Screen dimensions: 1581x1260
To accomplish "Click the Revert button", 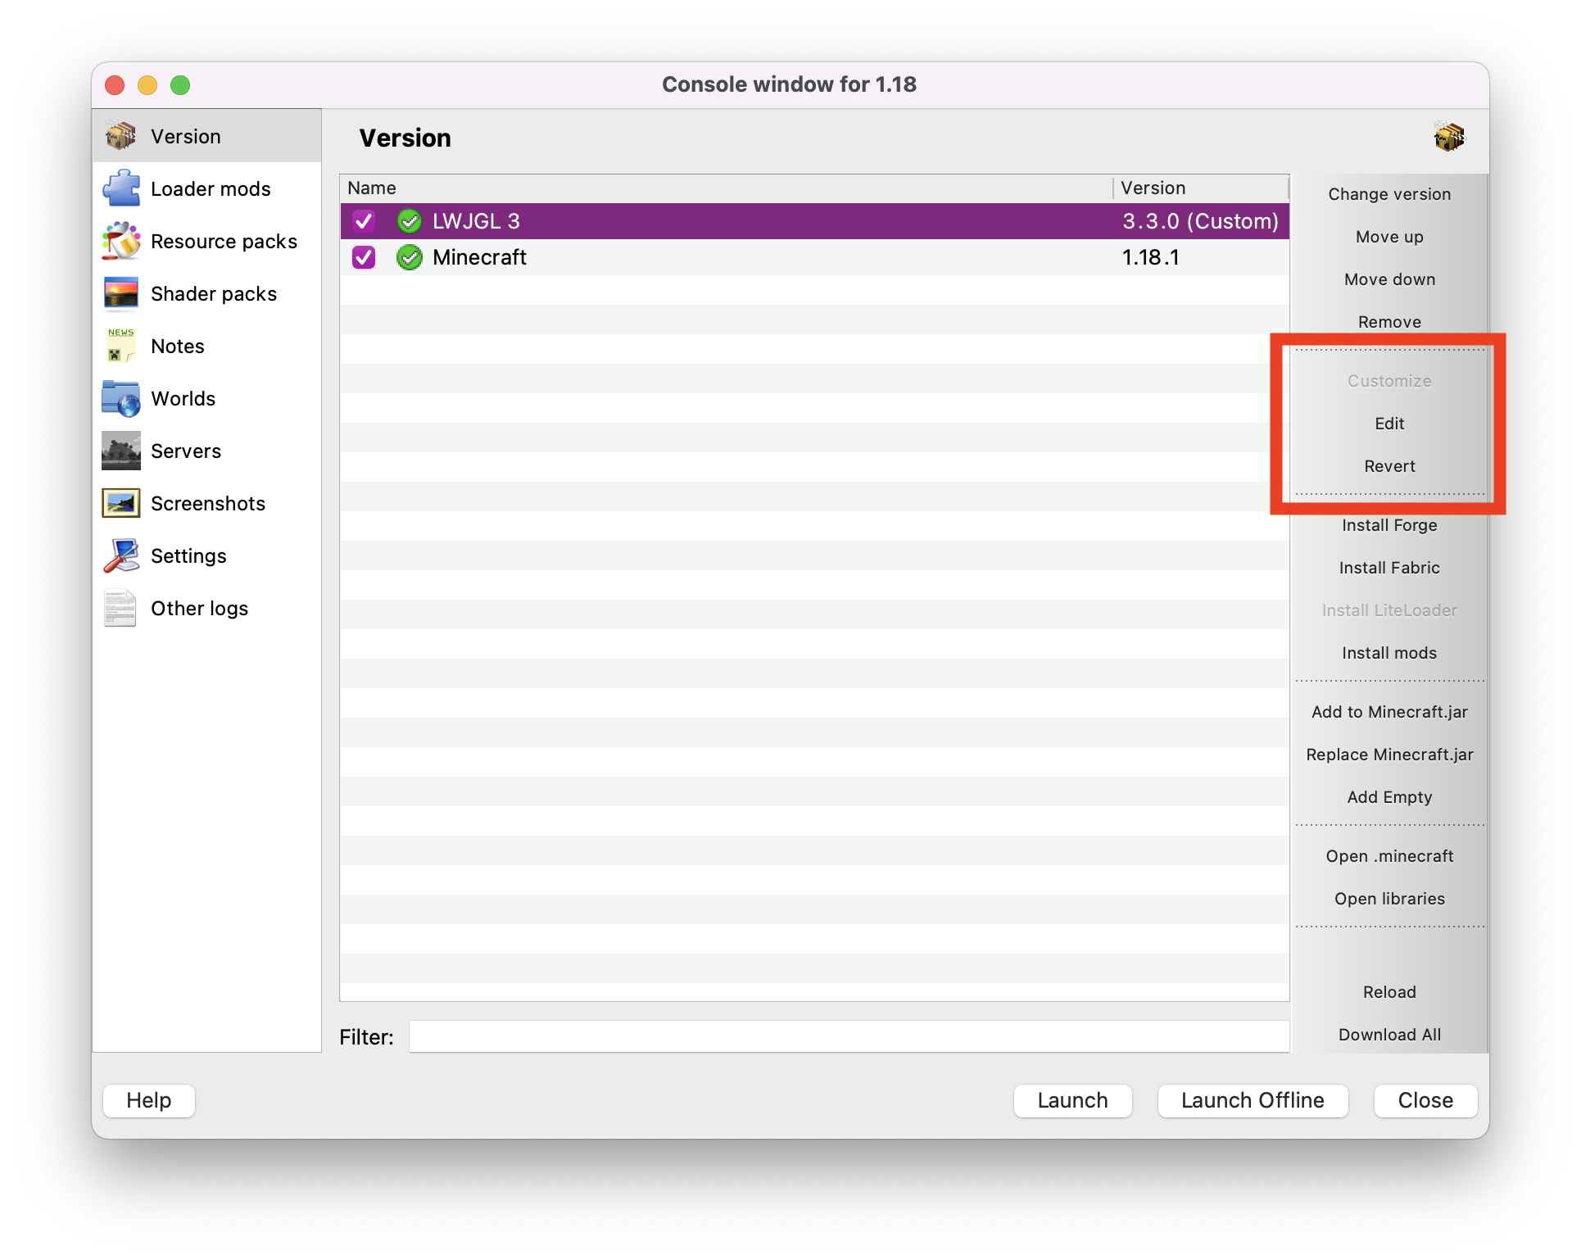I will 1389,466.
